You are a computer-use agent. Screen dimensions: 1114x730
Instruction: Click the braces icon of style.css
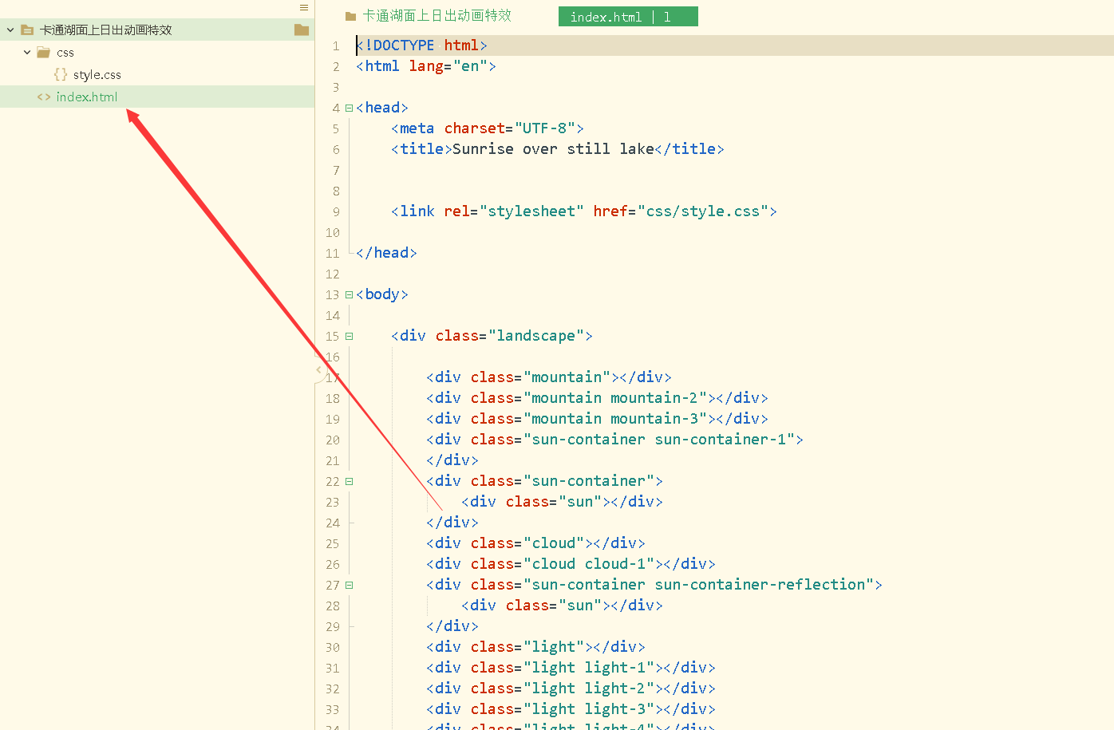[61, 74]
